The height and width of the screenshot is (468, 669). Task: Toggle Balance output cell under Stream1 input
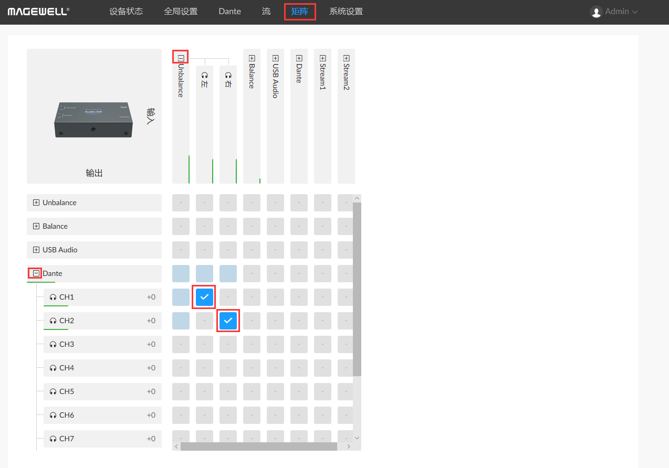point(322,226)
